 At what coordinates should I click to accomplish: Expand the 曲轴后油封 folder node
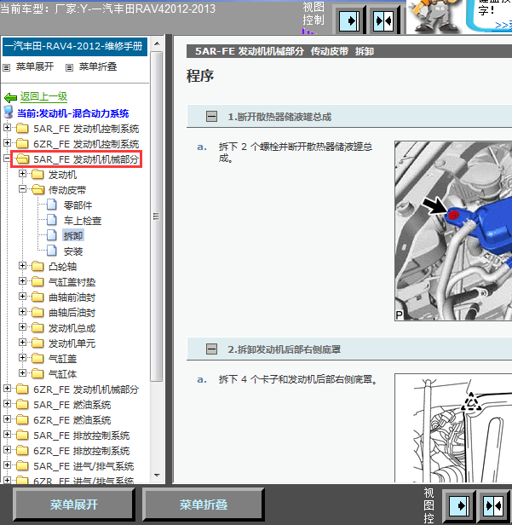(x=22, y=312)
